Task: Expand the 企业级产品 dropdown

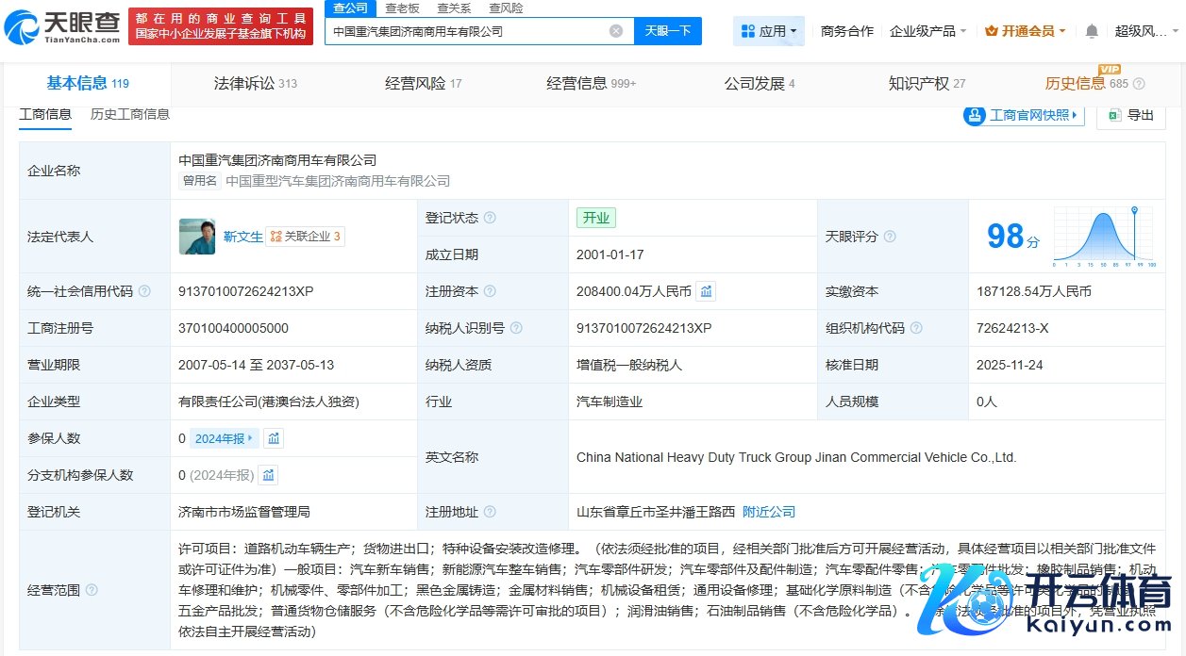Action: coord(927,31)
